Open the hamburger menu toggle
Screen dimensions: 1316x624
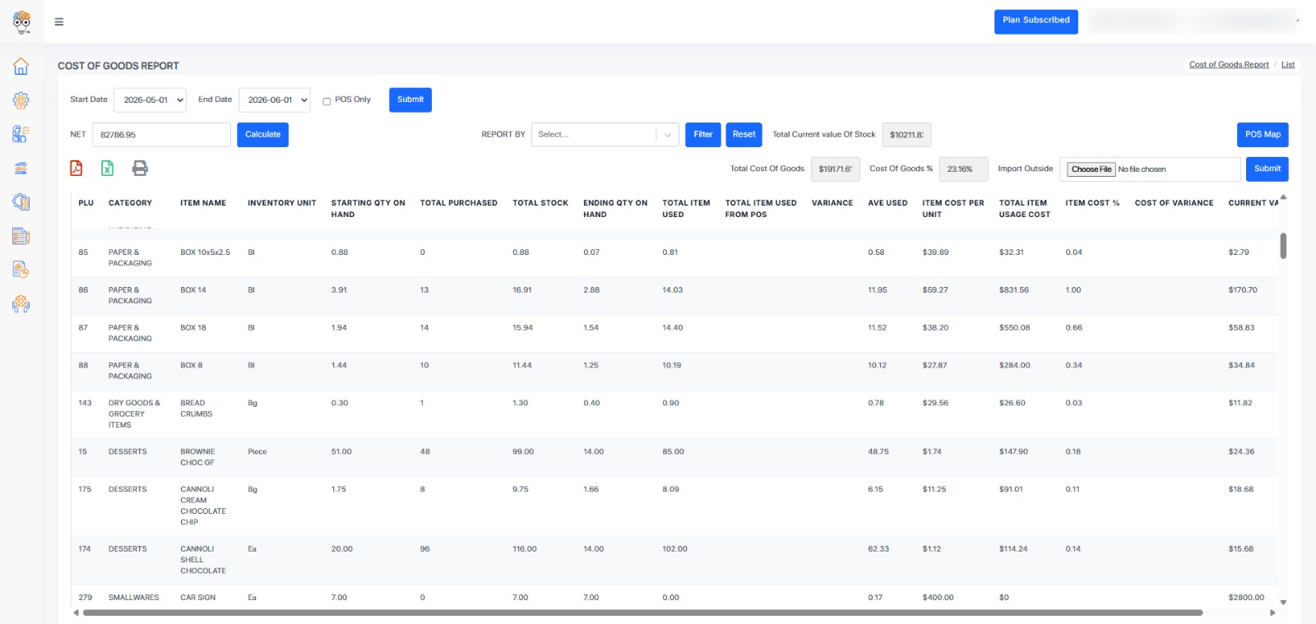(x=59, y=22)
